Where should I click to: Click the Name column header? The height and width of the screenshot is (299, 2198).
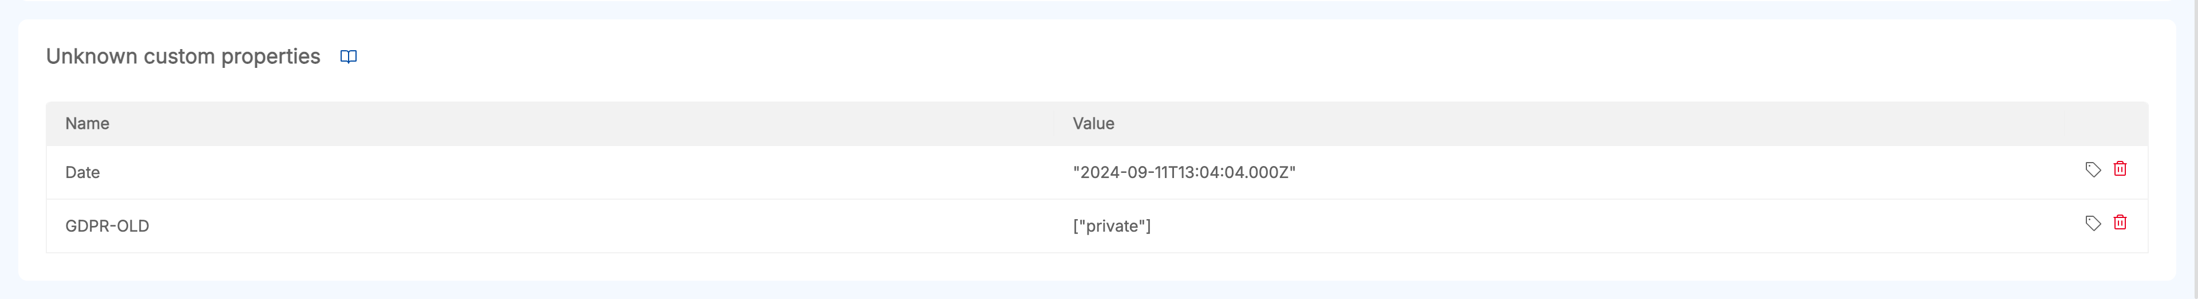click(87, 124)
